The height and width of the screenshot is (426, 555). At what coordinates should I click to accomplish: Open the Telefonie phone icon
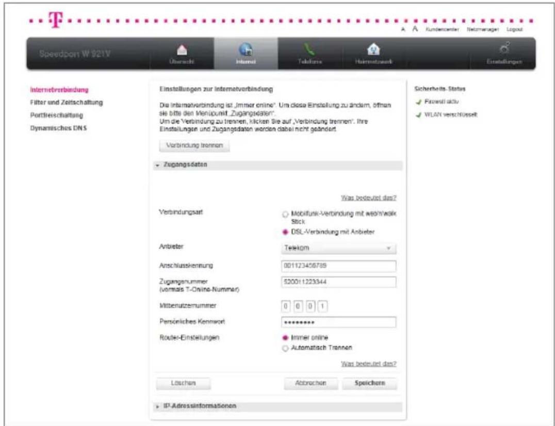pyautogui.click(x=309, y=50)
